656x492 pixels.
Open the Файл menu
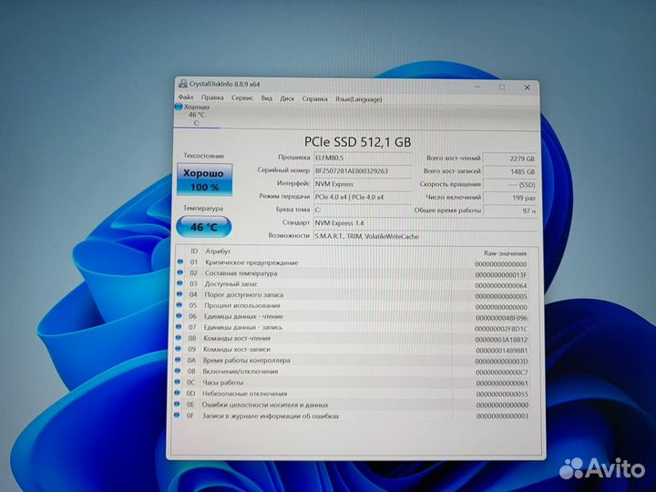(186, 97)
